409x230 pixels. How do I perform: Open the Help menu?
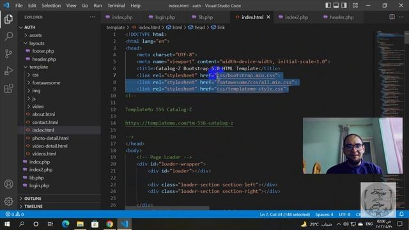tap(135, 6)
